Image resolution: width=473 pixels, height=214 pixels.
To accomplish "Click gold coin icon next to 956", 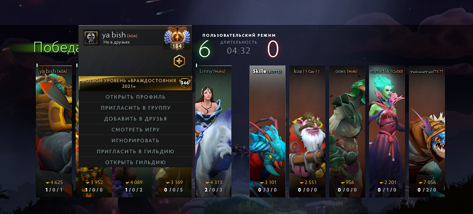I will click(343, 183).
